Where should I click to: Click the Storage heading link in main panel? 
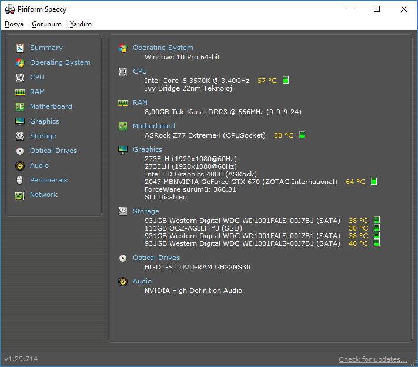(146, 211)
